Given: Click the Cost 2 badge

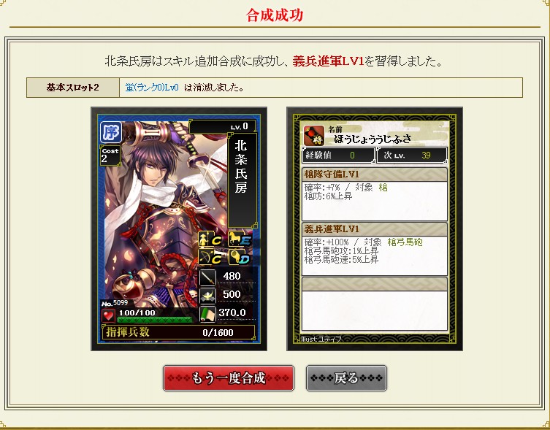Looking at the screenshot, I should click(x=110, y=156).
